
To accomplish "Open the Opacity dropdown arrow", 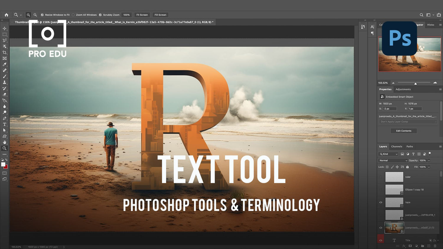I will click(x=429, y=160).
